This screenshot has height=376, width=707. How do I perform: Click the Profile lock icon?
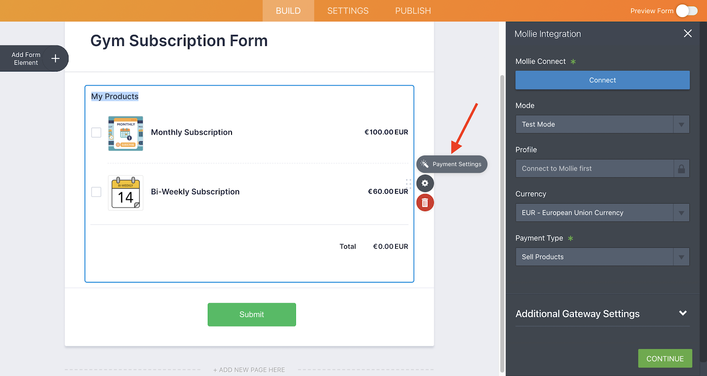[x=681, y=169]
